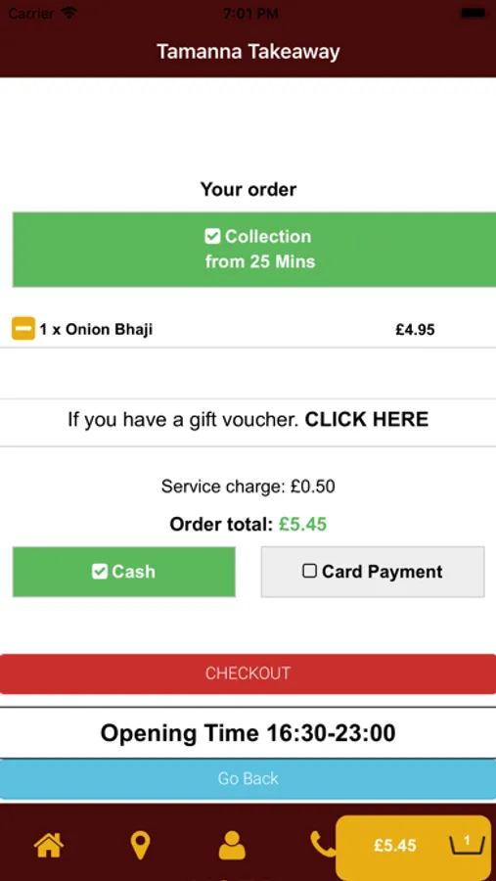Tap the phone call icon
This screenshot has height=881, width=496.
click(x=323, y=845)
